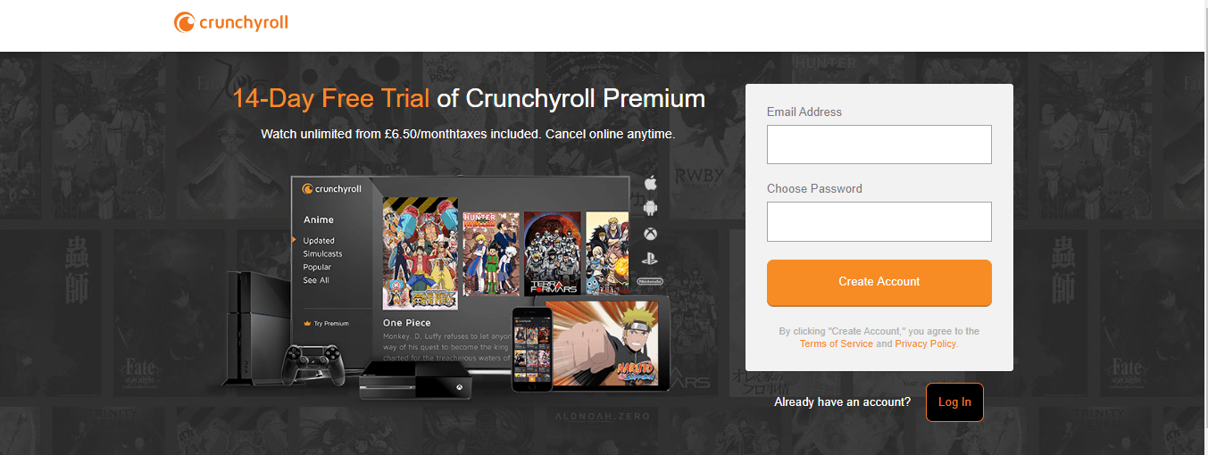Click the Hunter x Hunter poster thumbnail

[x=491, y=254]
